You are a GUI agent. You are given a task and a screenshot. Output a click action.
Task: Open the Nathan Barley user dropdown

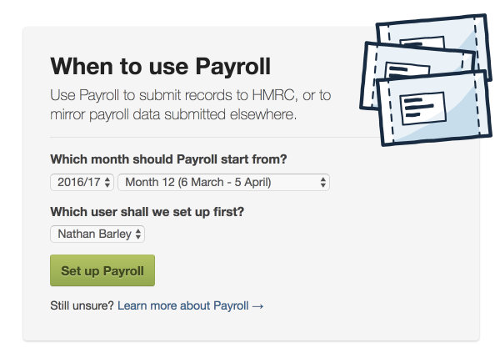(97, 234)
